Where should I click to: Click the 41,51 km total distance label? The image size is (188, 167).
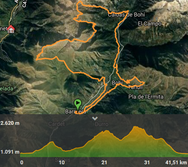point(176,163)
